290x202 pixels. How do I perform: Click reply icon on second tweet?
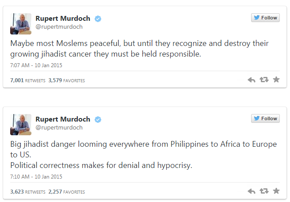point(252,191)
